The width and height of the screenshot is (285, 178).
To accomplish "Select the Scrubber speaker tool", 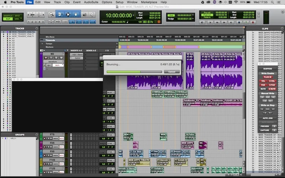I will coord(84,15).
